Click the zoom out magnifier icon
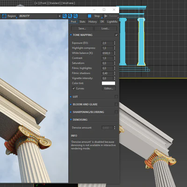Image resolution: width=187 pixels, height=187 pixels. click(x=70, y=16)
